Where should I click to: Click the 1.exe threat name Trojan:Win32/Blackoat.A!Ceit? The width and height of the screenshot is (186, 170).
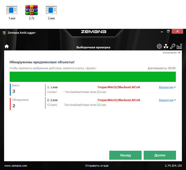pyautogui.click(x=119, y=87)
